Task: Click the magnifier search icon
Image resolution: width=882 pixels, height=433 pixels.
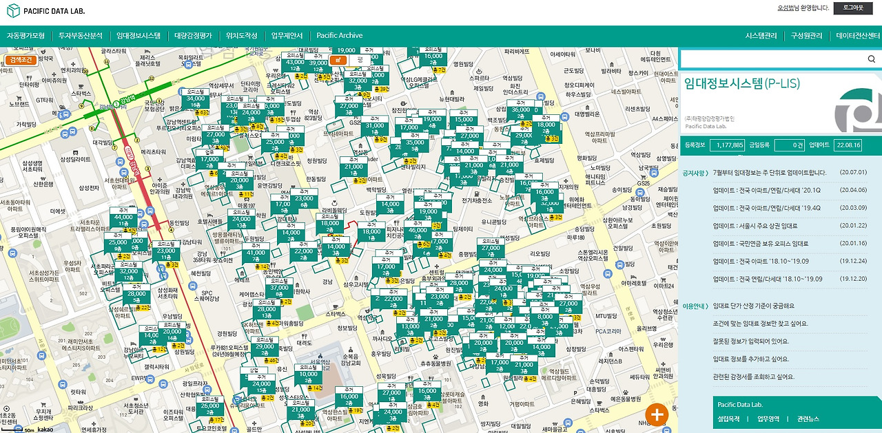Action: click(871, 59)
